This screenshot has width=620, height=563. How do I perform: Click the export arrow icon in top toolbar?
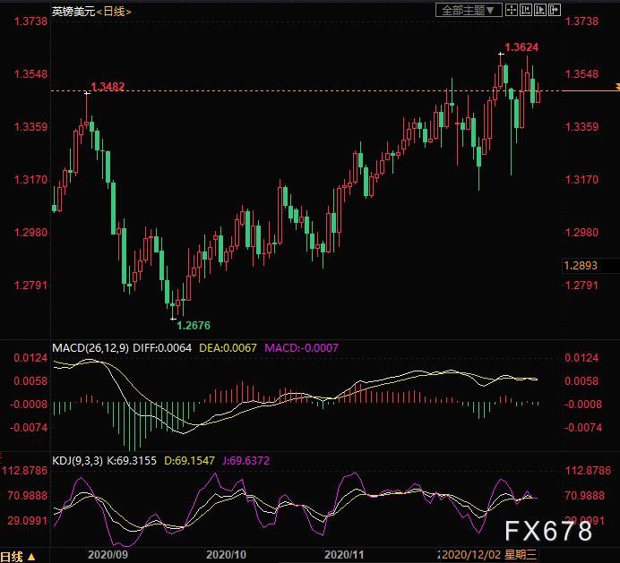tap(555, 10)
